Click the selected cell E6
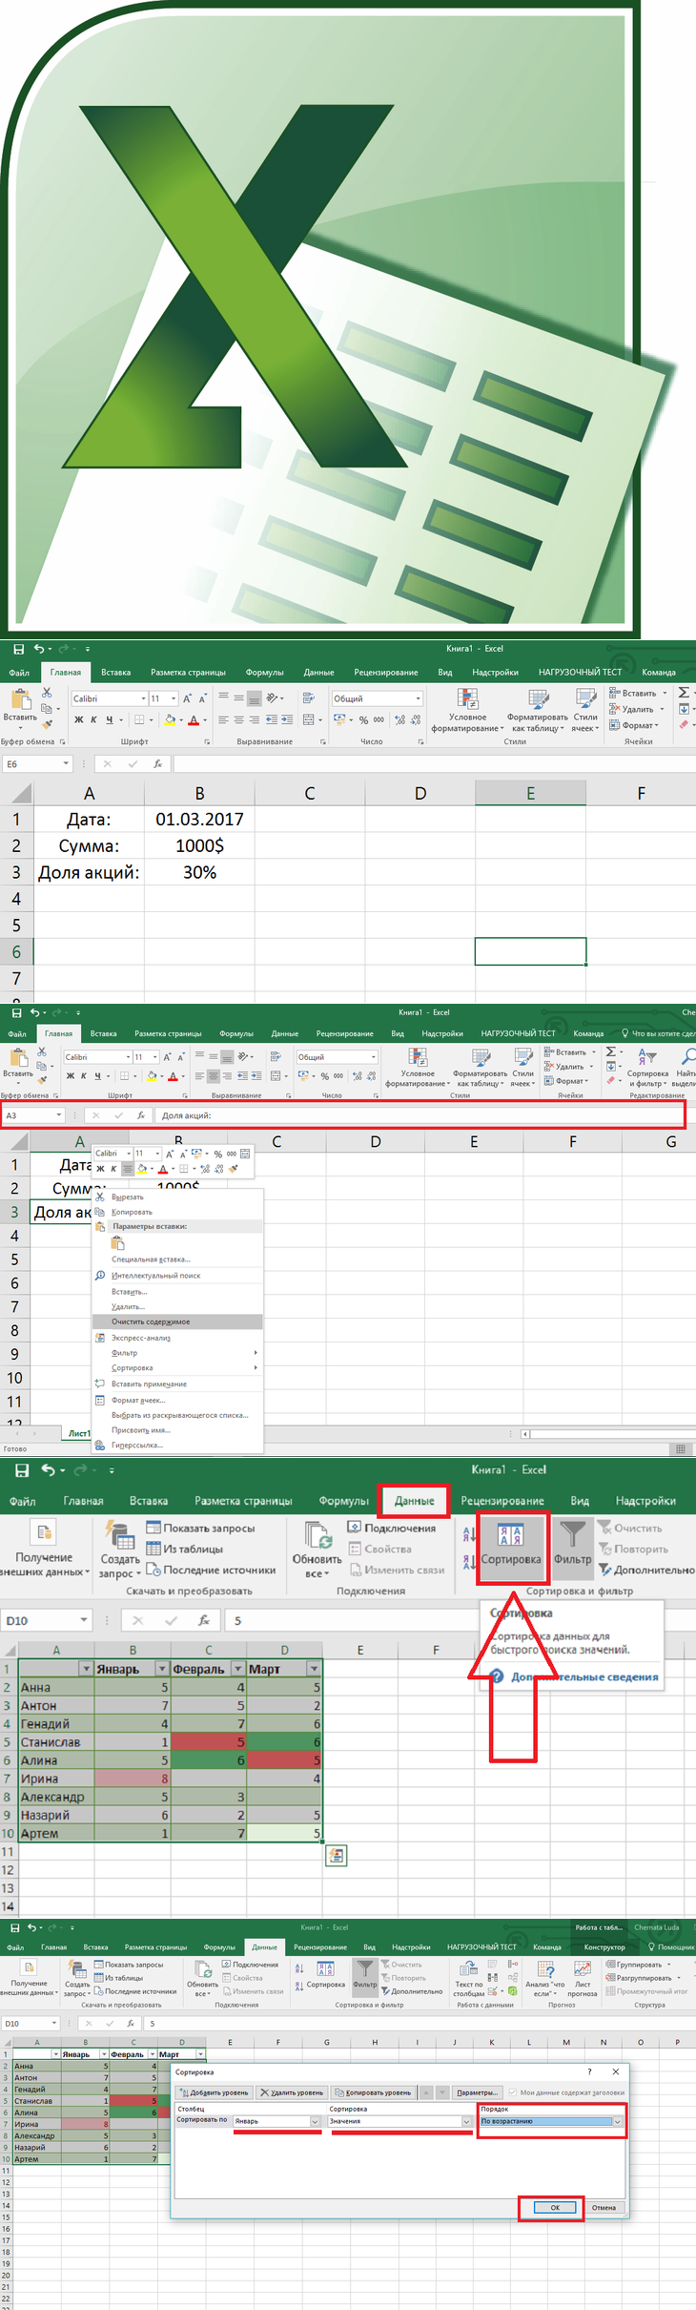 click(530, 951)
